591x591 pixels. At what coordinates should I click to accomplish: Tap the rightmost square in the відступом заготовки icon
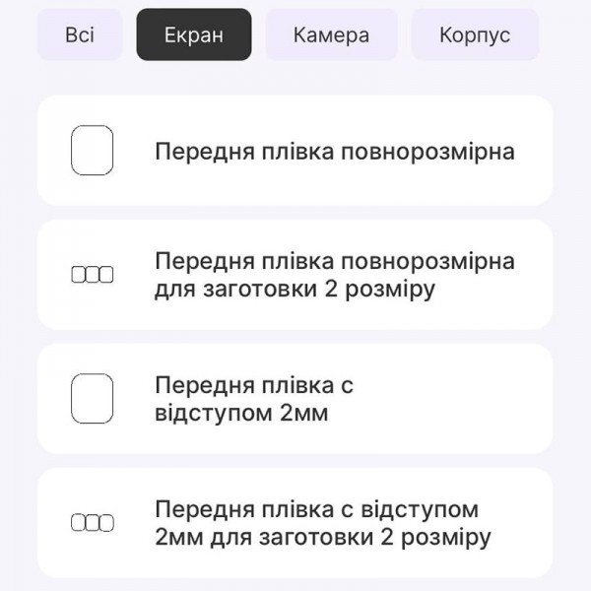point(106,522)
